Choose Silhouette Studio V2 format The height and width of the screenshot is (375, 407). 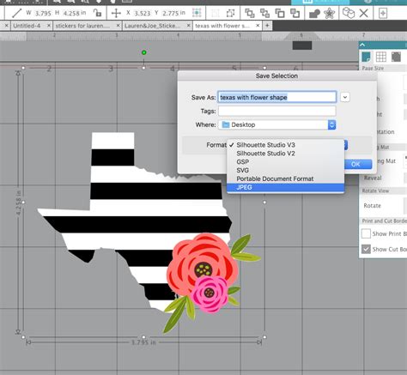(x=285, y=154)
